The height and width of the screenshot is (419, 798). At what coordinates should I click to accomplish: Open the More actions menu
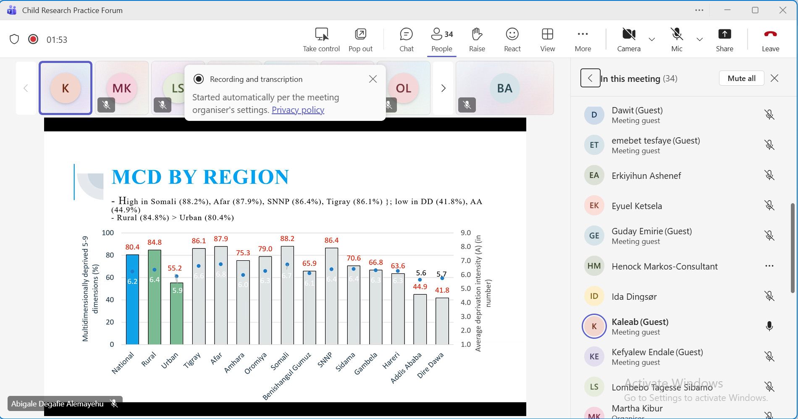tap(583, 39)
